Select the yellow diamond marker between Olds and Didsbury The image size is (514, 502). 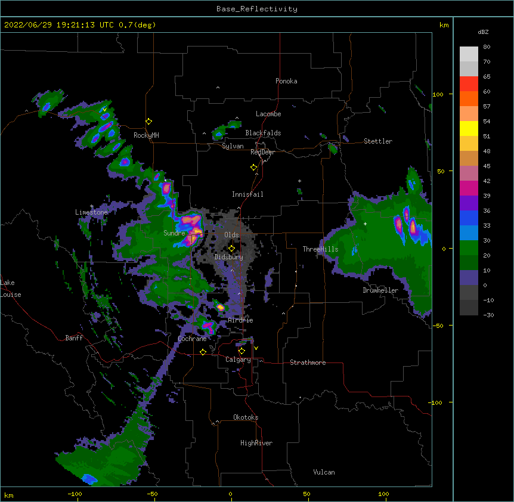click(x=231, y=249)
